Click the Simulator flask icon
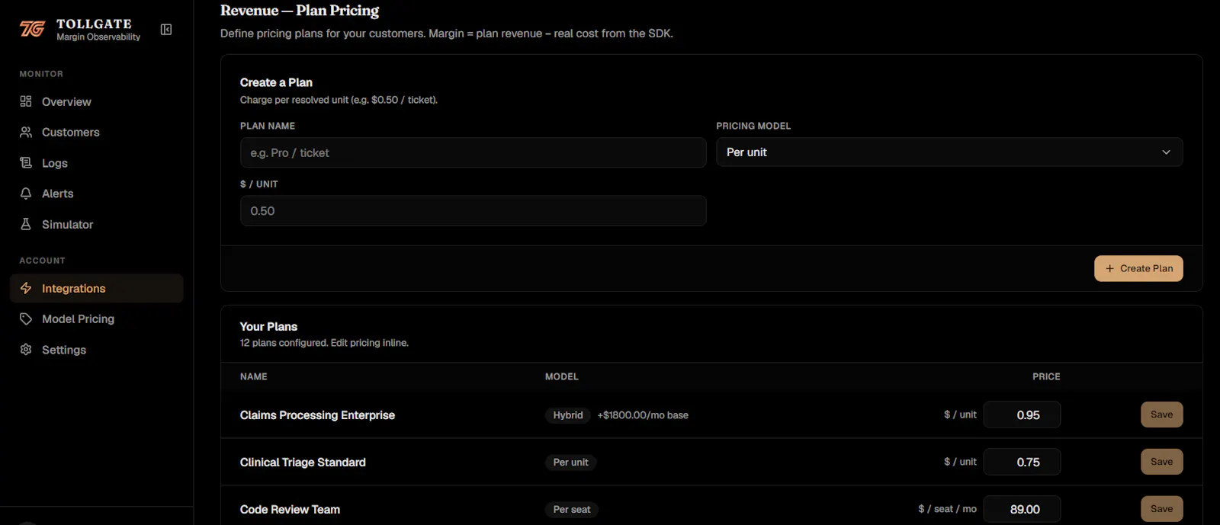The width and height of the screenshot is (1220, 525). tap(26, 224)
